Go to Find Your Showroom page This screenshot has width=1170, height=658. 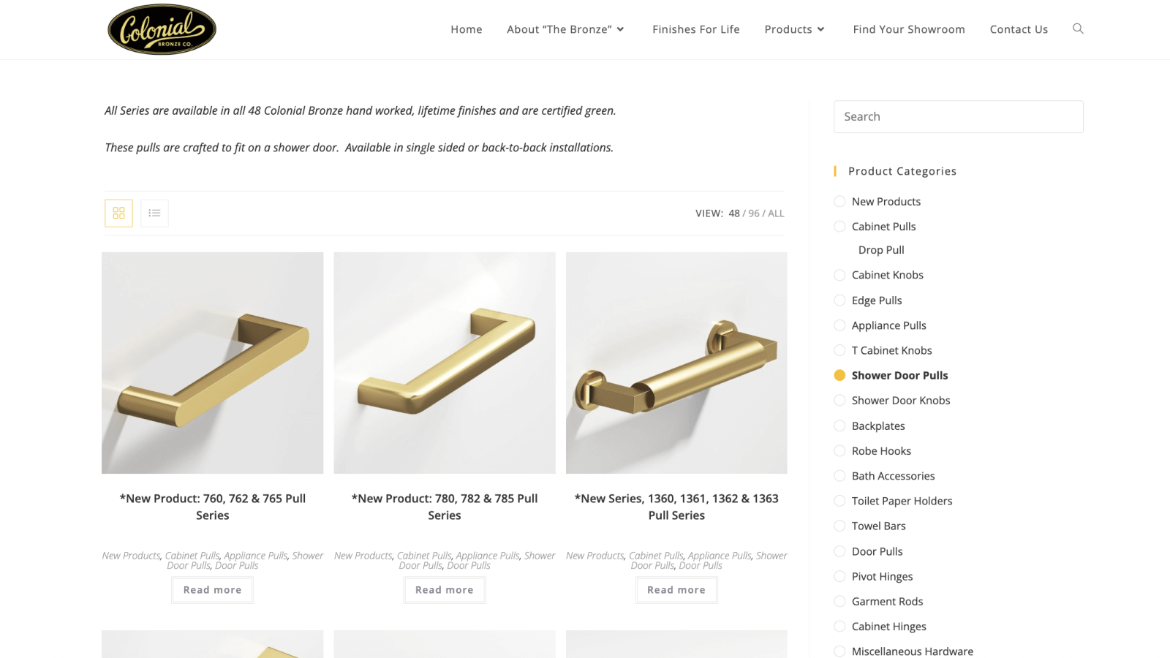[x=909, y=29]
